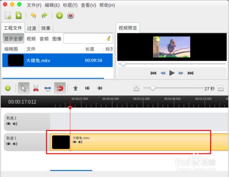Click the play button in preview

tap(172, 73)
